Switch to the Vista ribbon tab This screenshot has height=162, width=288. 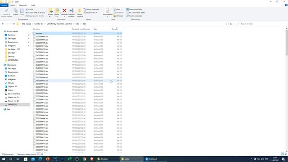pos(33,5)
